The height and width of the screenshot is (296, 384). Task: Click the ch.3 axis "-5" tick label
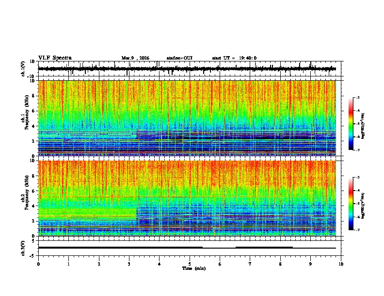pyautogui.click(x=32, y=256)
